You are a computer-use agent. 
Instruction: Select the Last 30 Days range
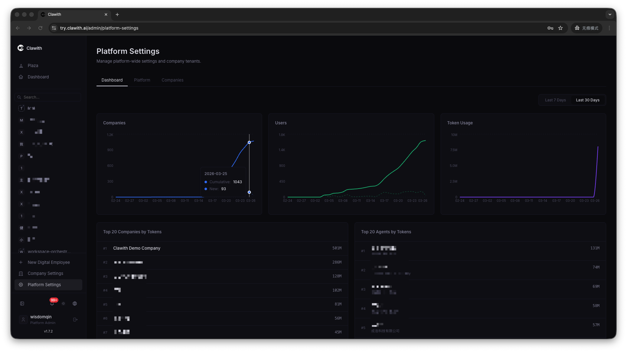(x=588, y=100)
